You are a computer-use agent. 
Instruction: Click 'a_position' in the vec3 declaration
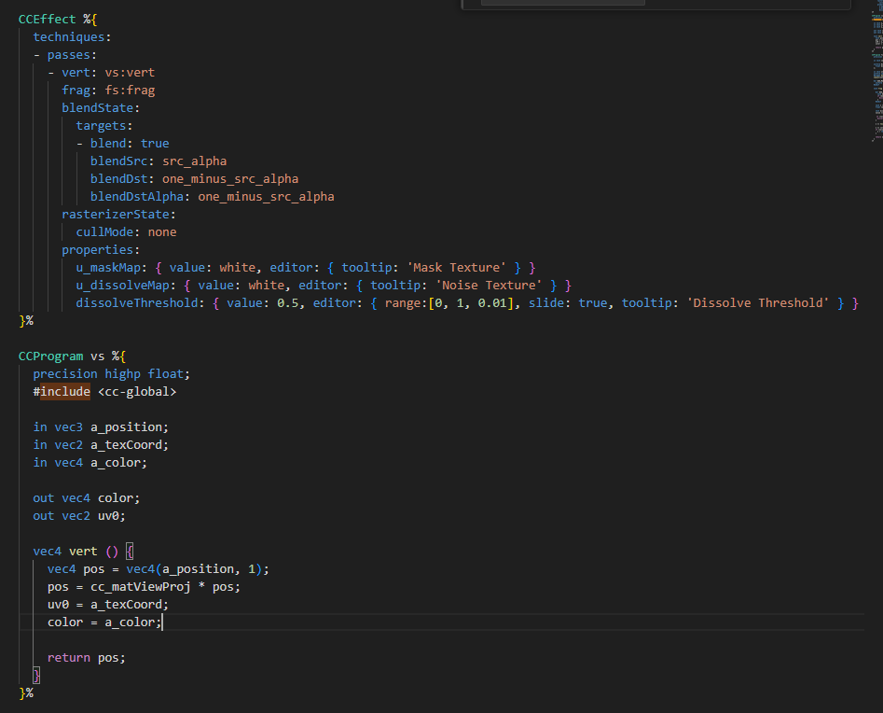[x=126, y=427]
